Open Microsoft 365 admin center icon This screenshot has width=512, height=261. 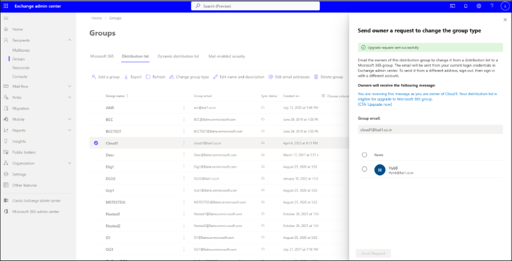[6, 212]
